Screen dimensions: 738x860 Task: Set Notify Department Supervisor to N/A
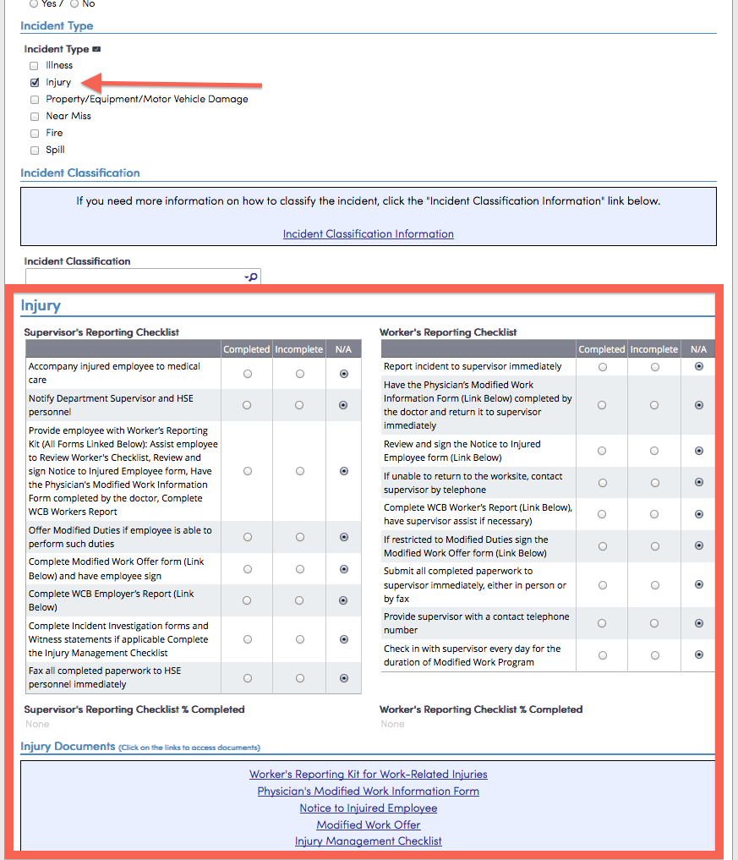[x=343, y=405]
